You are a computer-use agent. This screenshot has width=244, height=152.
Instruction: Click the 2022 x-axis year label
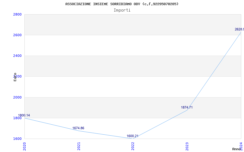click(x=133, y=146)
